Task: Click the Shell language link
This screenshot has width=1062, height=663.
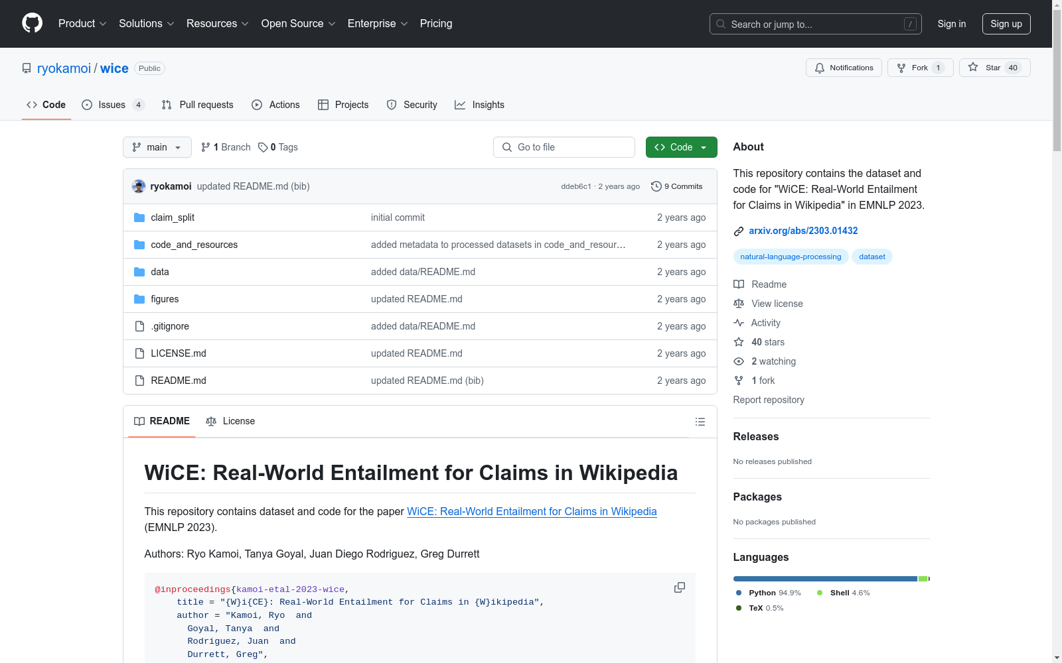Action: 843,593
